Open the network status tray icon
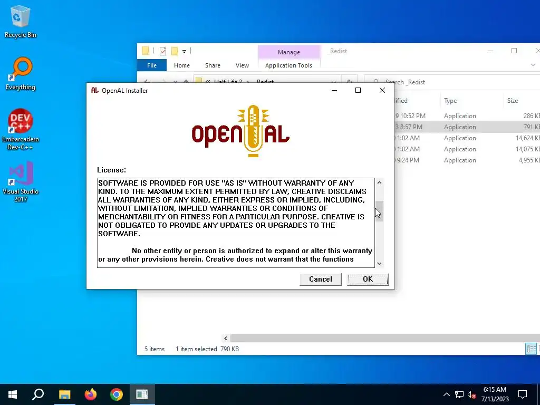The image size is (540, 405). 459,394
